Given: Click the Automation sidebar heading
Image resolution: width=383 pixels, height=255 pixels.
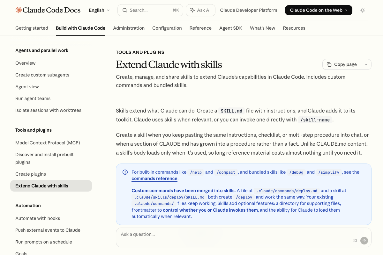Looking at the screenshot, I should coord(28,206).
